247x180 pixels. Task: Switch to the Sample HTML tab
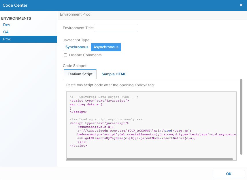click(114, 74)
